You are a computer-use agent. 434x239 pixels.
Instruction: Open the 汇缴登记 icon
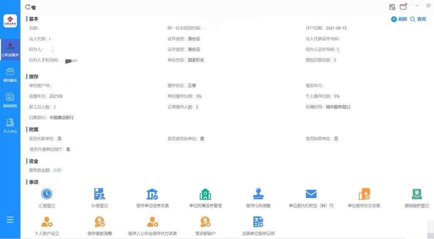[47, 194]
